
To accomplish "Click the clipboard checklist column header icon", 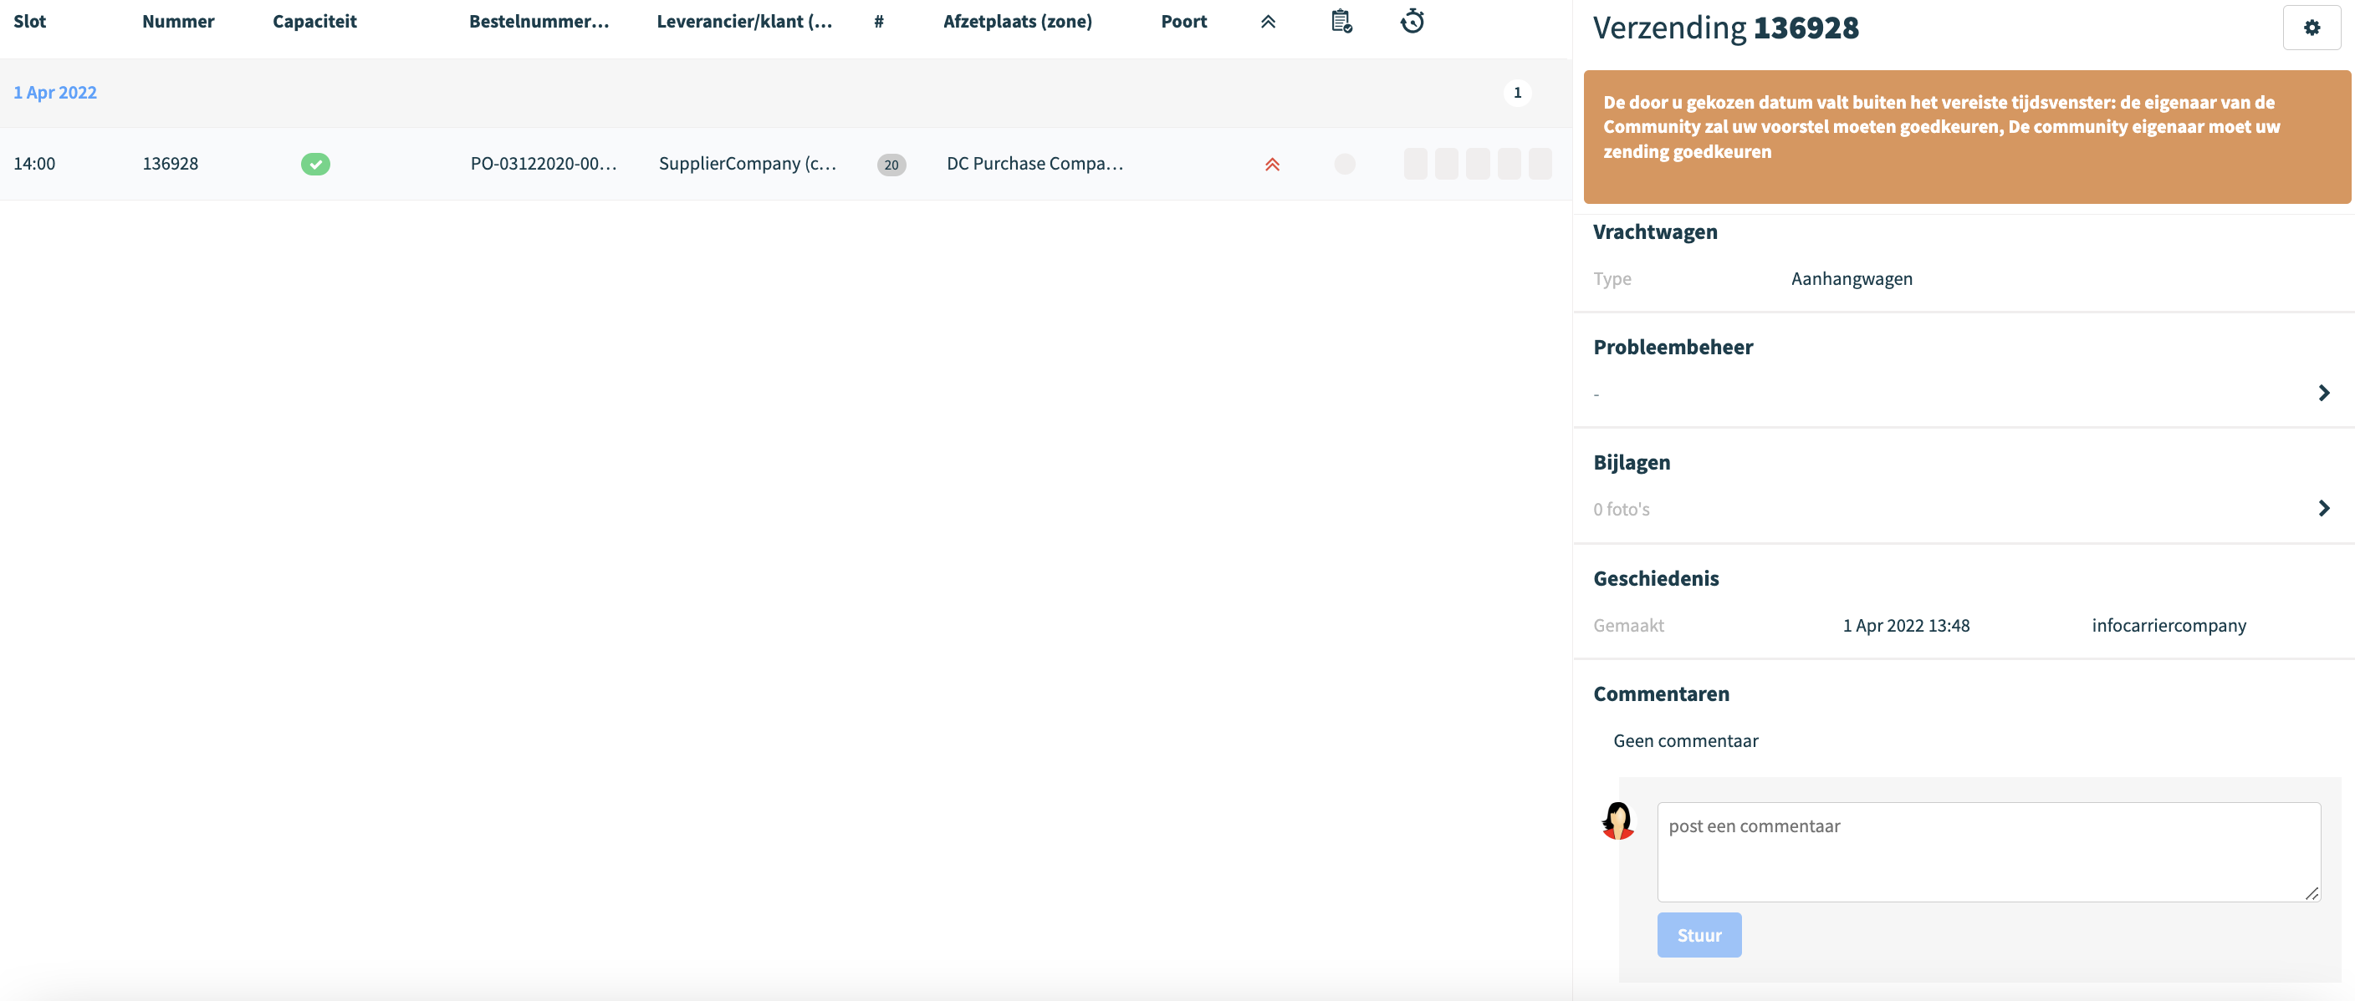I will tap(1341, 21).
